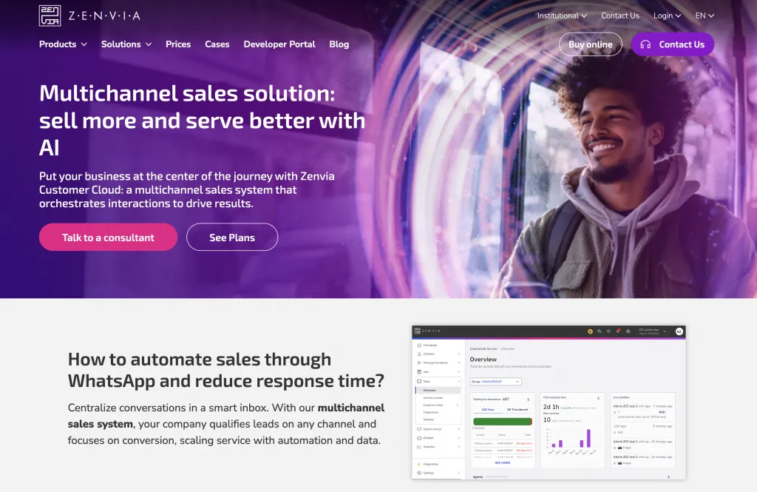The image size is (757, 492).
Task: Open the Login dropdown
Action: [x=668, y=16]
